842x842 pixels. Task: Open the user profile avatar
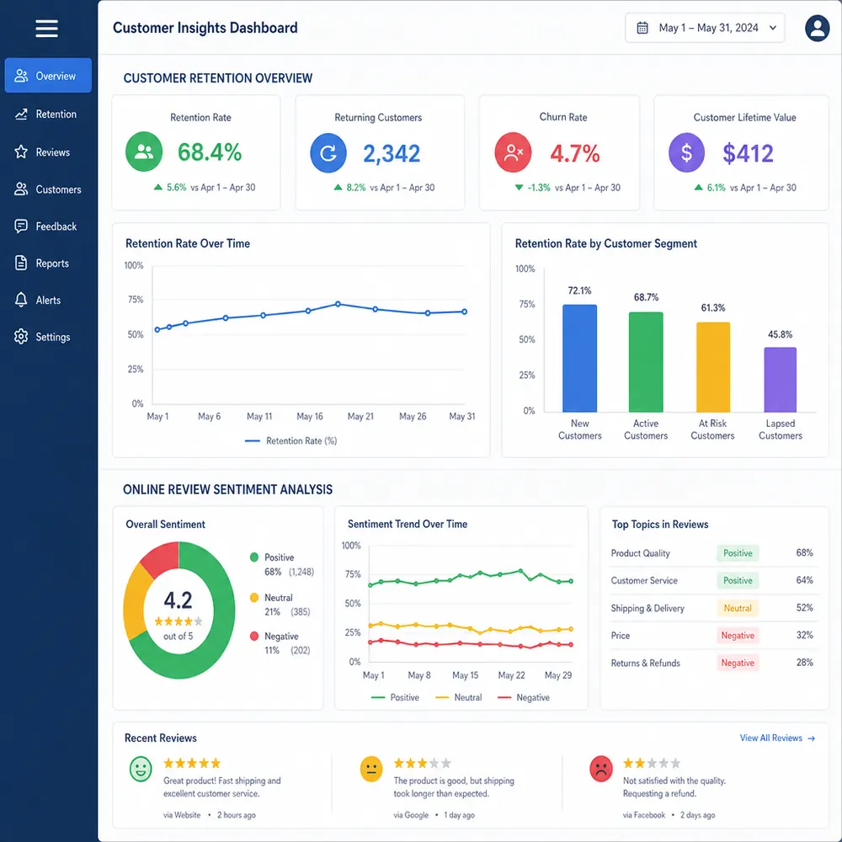click(x=818, y=29)
